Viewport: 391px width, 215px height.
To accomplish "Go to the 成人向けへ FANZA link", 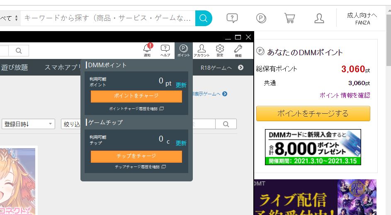I will tap(362, 19).
